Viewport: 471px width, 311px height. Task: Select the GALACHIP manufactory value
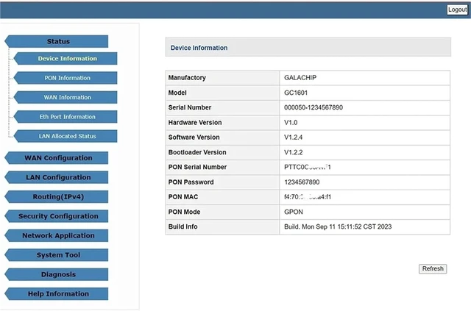click(300, 78)
